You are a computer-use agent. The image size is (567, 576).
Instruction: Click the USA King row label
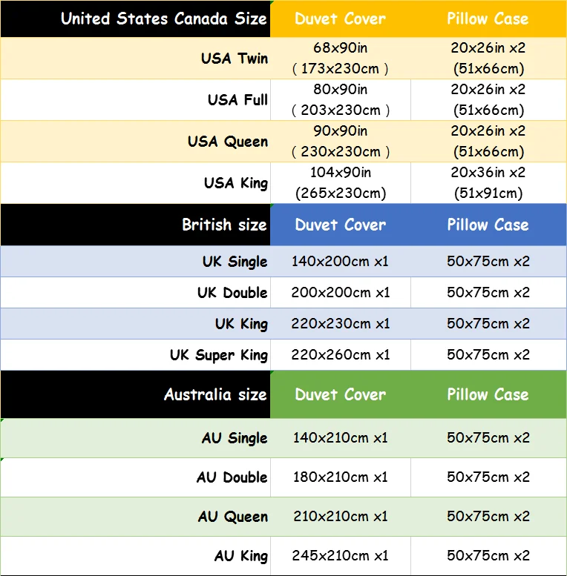tap(236, 182)
